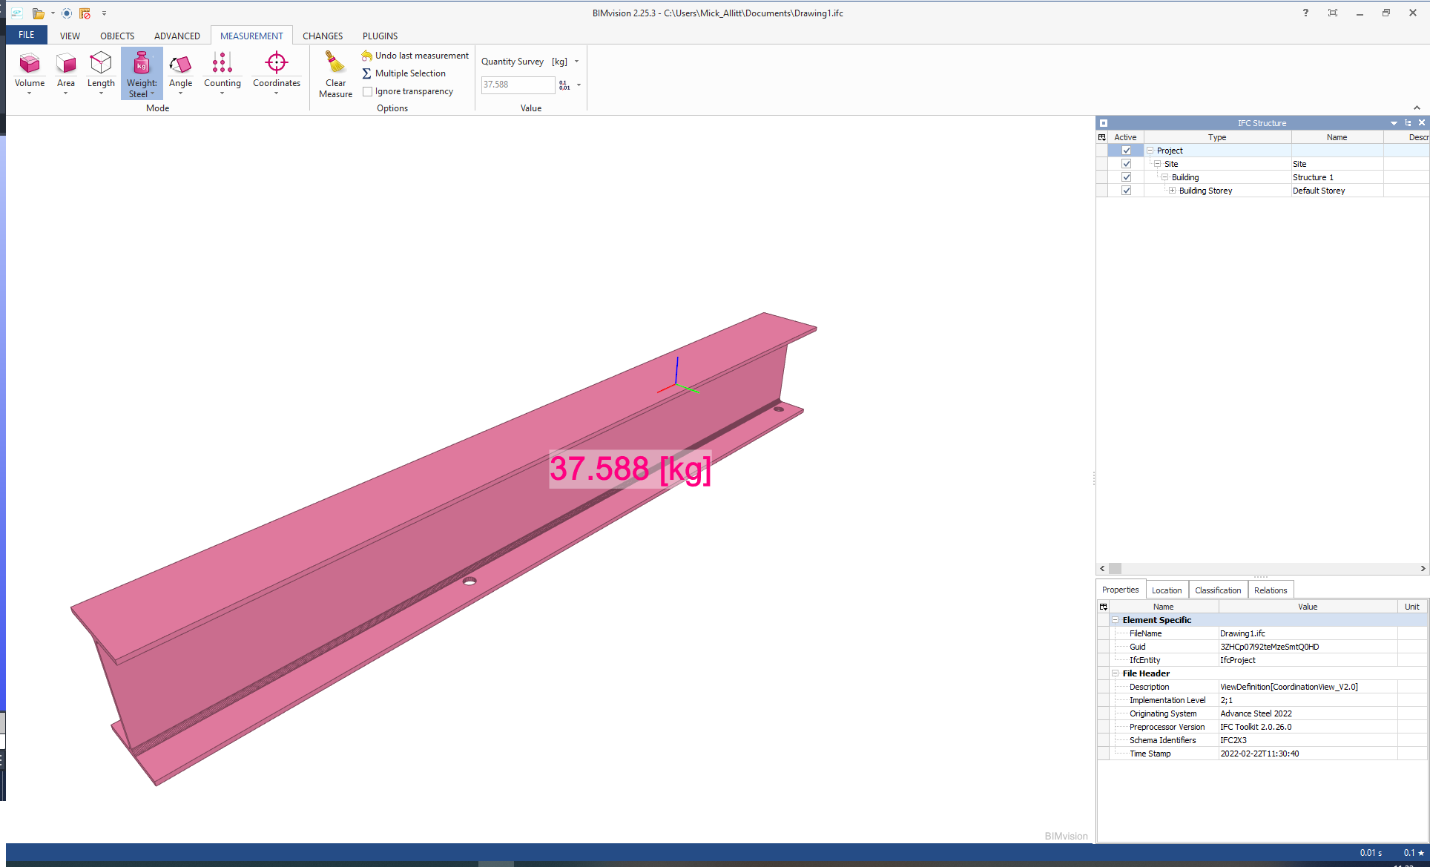Click Undo last measurement
Image resolution: width=1430 pixels, height=867 pixels.
[x=415, y=55]
